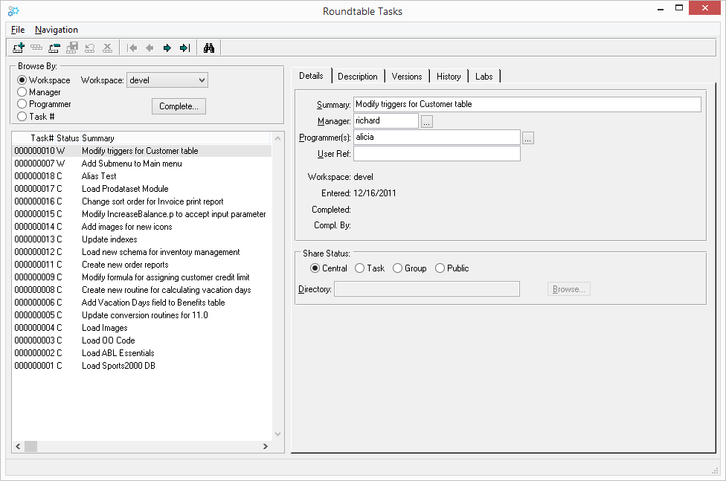Screen dimensions: 726x481
Task: Click the disabled Browse... button
Action: click(x=568, y=289)
